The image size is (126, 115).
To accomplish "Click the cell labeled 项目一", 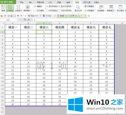I will point(13,27).
